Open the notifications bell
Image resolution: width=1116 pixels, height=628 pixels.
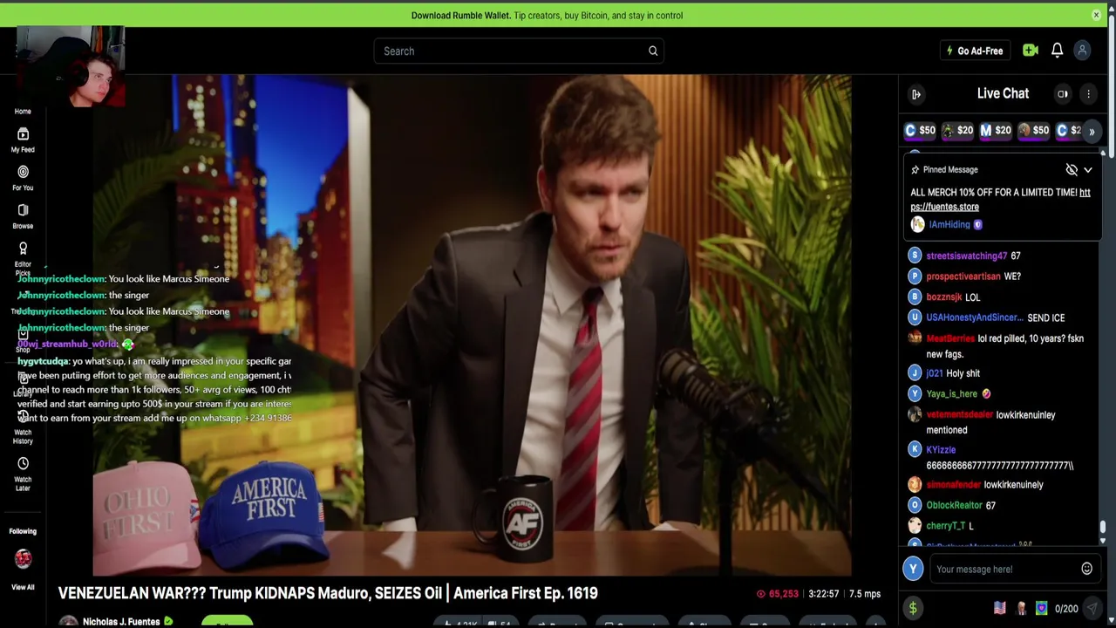[1057, 51]
